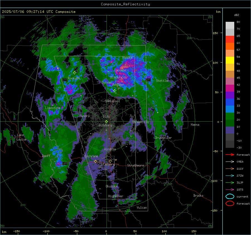The height and width of the screenshot is (235, 251).
Task: Click the green 31JP arrow legend icon
Action: pos(230,182)
